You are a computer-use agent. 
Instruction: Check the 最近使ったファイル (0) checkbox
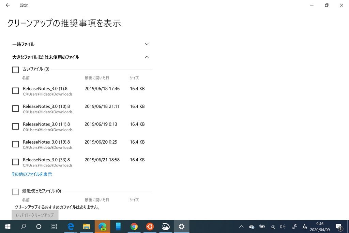(x=15, y=192)
